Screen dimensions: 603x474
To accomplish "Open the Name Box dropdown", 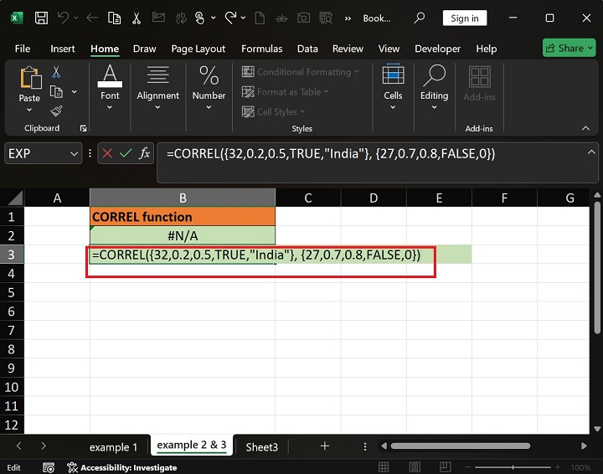I will point(74,154).
